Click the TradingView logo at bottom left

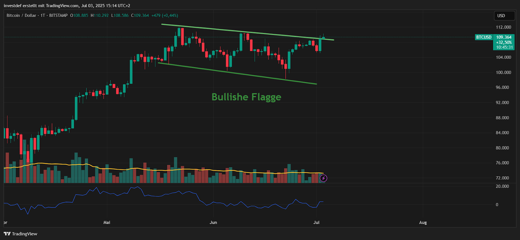20,234
